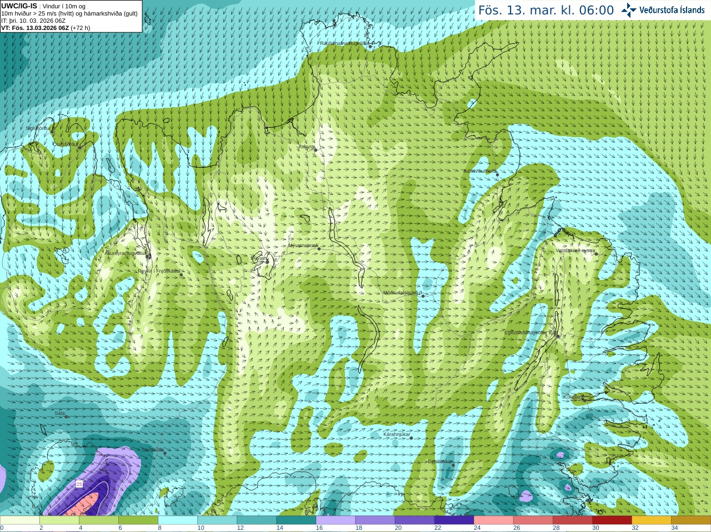Select the 20–22 m/s violet legend swatch

point(414,520)
